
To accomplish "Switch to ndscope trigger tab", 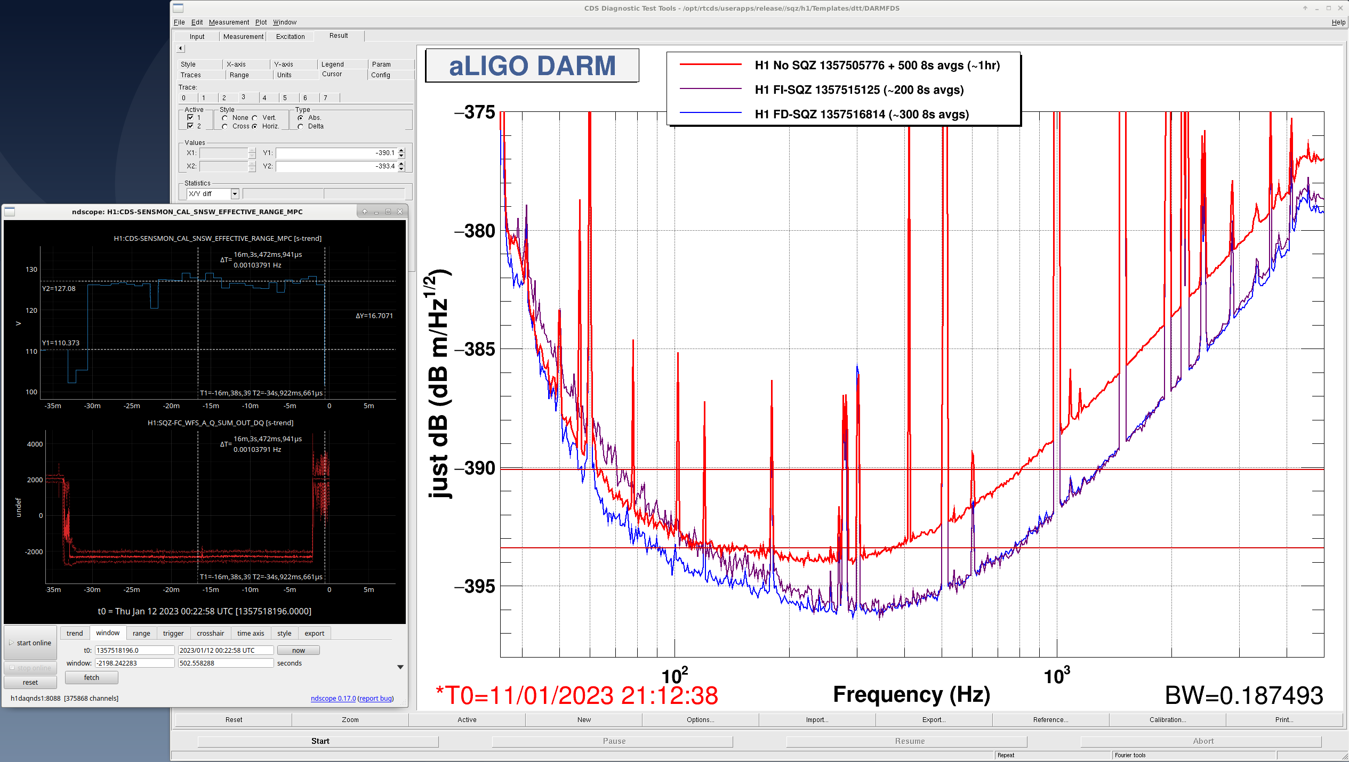I will tap(173, 634).
